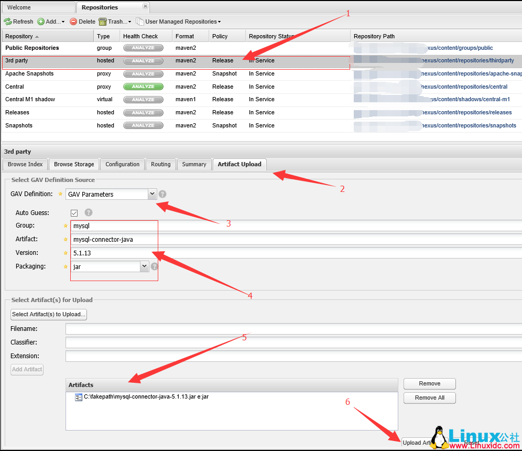Open User Managed Repositories dropdown
The height and width of the screenshot is (451, 522).
(x=178, y=22)
